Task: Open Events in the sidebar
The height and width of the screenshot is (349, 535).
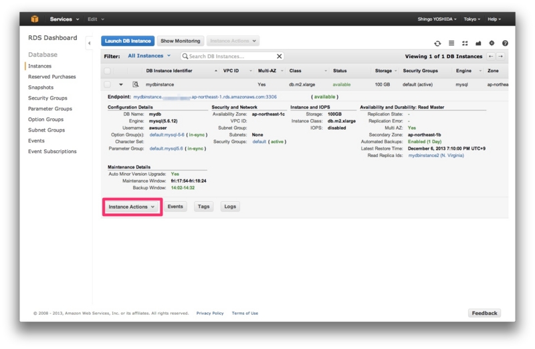Action: pos(36,140)
